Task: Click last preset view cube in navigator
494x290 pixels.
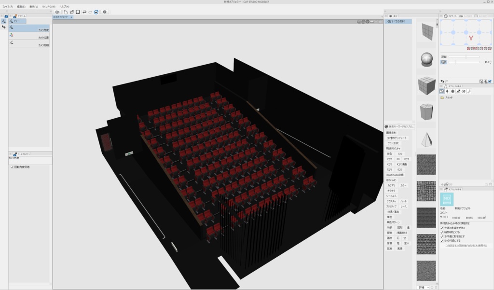Action: pos(490,49)
